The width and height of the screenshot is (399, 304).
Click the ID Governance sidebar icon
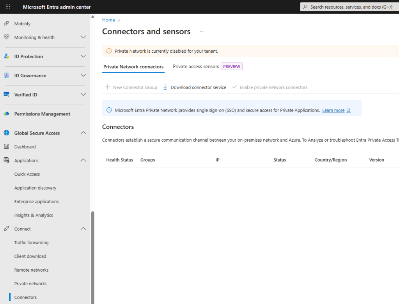tap(6, 75)
